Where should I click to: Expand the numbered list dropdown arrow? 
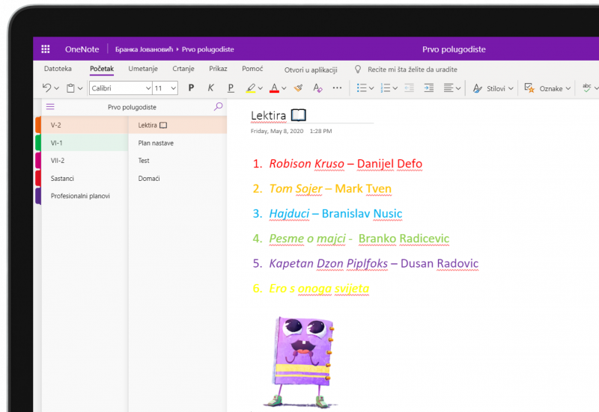coord(395,88)
